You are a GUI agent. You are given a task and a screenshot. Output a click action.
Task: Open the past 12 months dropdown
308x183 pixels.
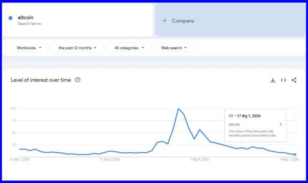(x=77, y=48)
